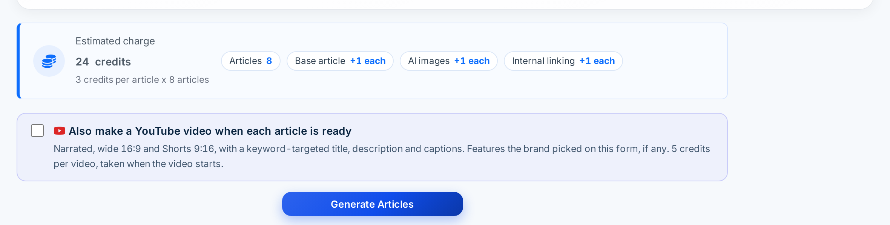
Task: Click 'Also make a YouTube video' heading
Action: pos(210,131)
